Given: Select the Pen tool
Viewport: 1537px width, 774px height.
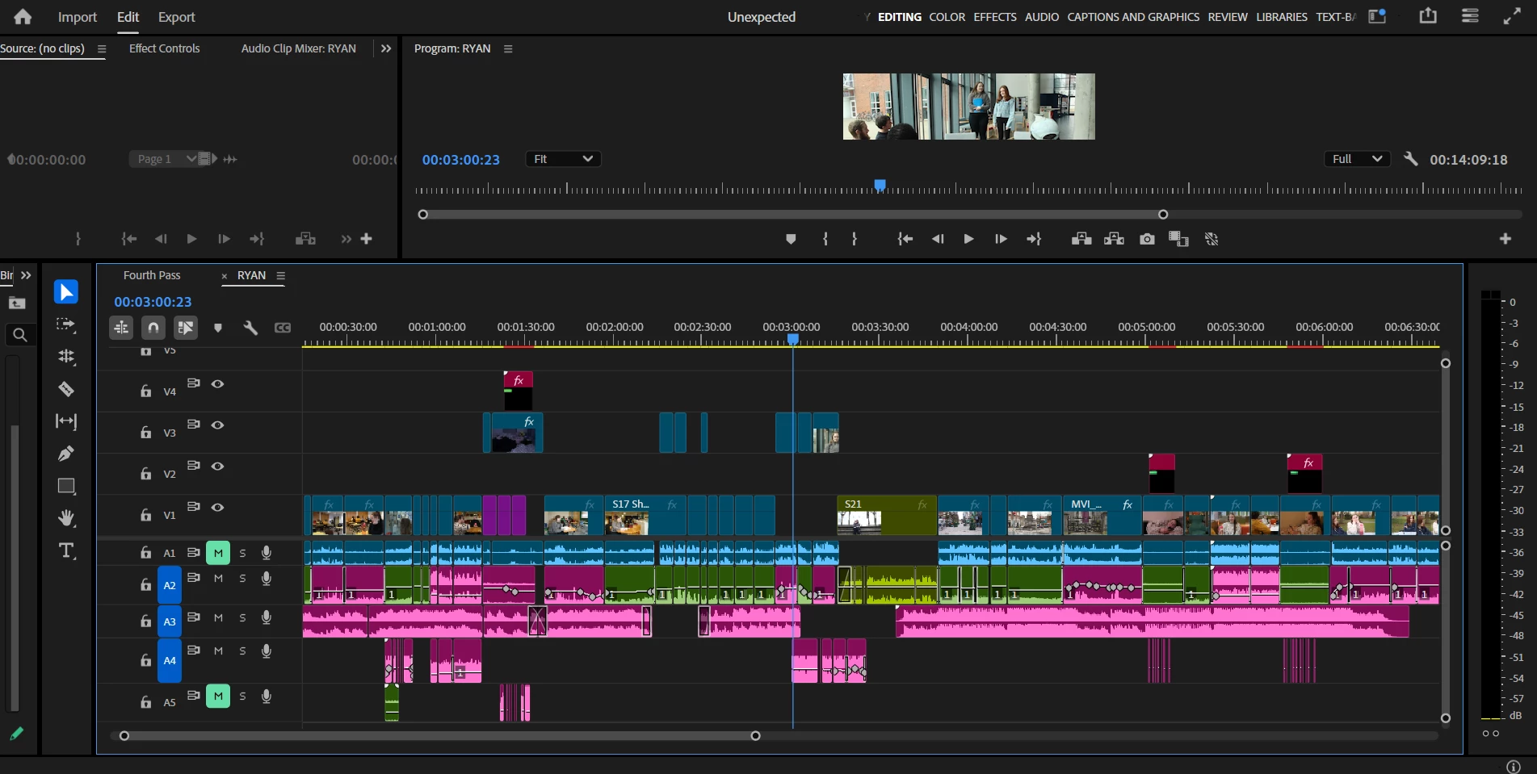Looking at the screenshot, I should pyautogui.click(x=66, y=454).
